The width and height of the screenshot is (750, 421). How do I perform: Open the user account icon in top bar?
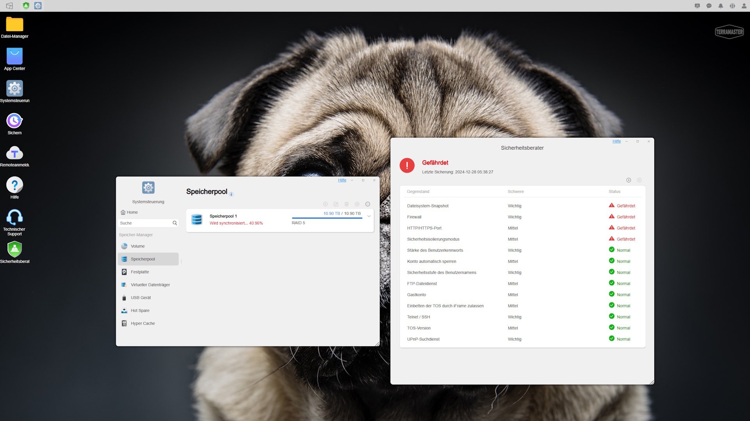744,6
